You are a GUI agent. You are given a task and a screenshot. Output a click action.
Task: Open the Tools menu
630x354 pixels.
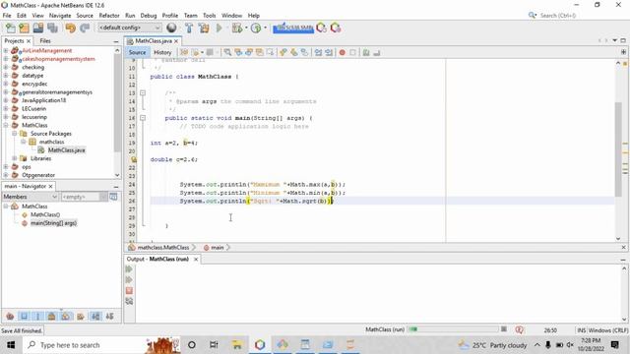(x=209, y=16)
